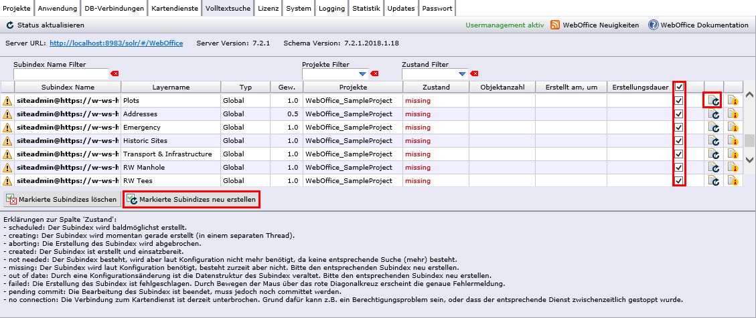Open info icon for Historic Sites row
This screenshot has height=318, width=756.
pos(733,141)
